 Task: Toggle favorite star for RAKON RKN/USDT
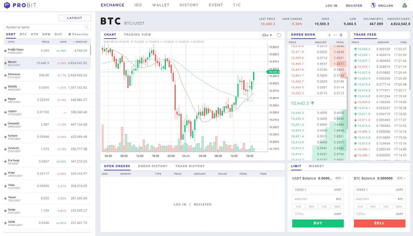point(5,88)
